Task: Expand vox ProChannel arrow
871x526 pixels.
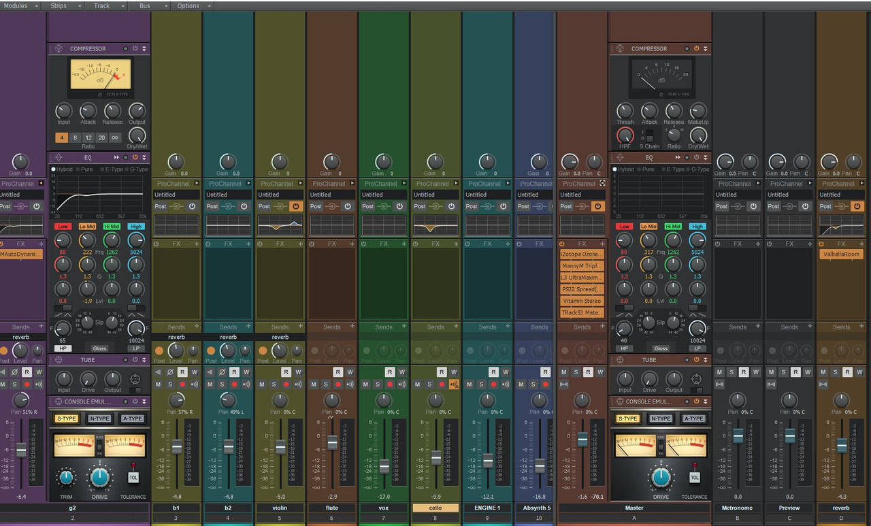Action: (x=404, y=184)
